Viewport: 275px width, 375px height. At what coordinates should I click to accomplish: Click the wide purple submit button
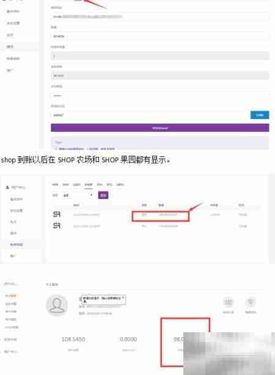pyautogui.click(x=160, y=128)
